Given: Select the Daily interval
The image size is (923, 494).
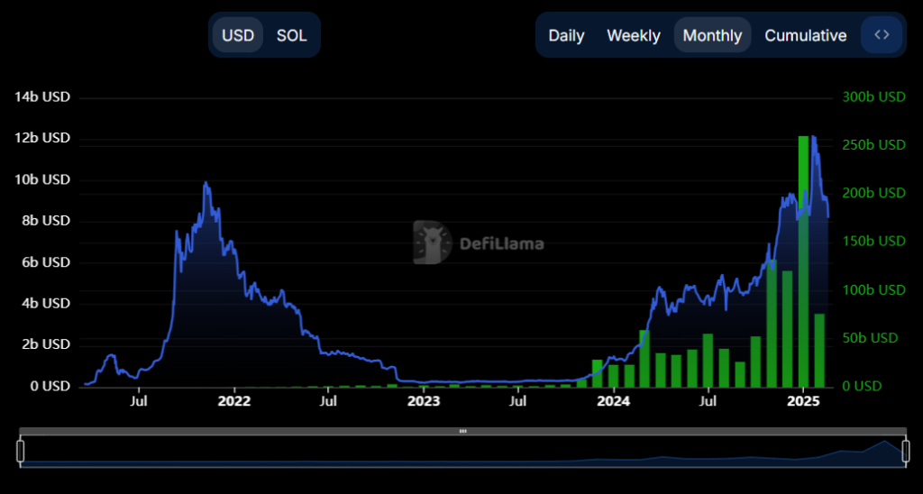Looking at the screenshot, I should coord(566,35).
